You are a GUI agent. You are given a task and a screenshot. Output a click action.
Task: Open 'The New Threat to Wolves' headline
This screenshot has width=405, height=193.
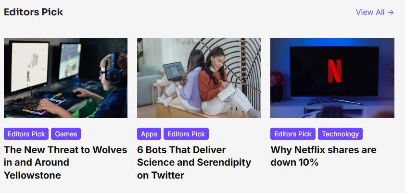coord(65,162)
